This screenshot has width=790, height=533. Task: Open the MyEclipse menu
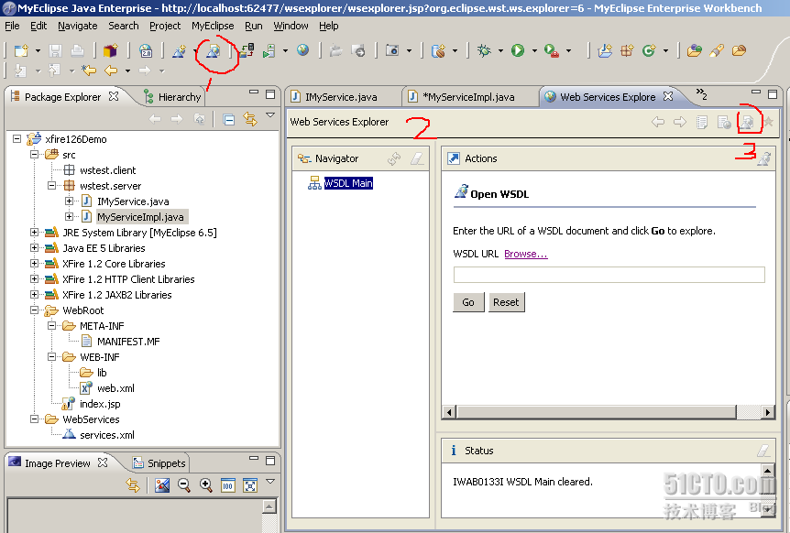(x=212, y=26)
